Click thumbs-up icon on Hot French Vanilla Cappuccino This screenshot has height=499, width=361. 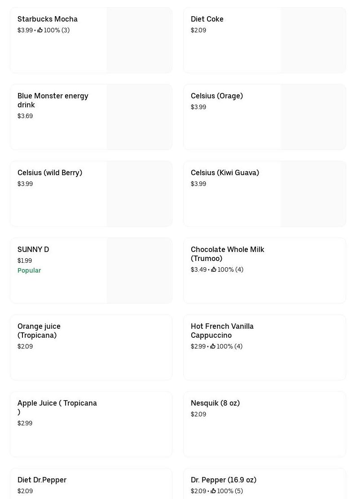tap(213, 346)
